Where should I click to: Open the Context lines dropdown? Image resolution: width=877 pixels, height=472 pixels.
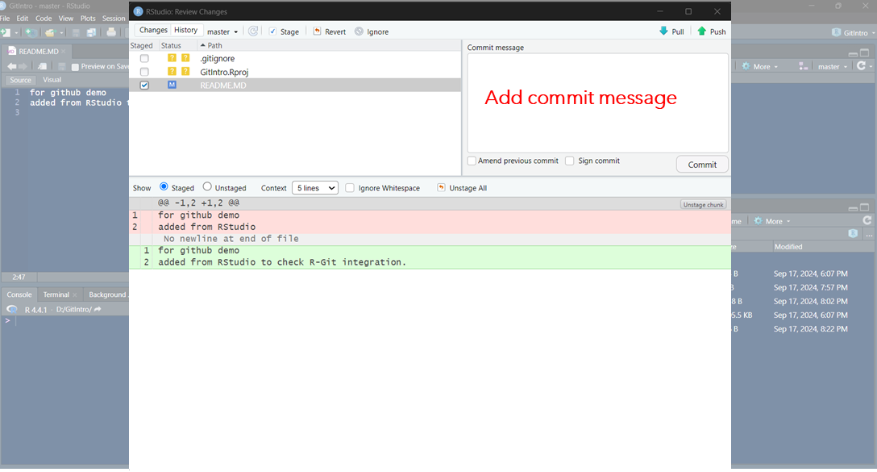(x=315, y=188)
